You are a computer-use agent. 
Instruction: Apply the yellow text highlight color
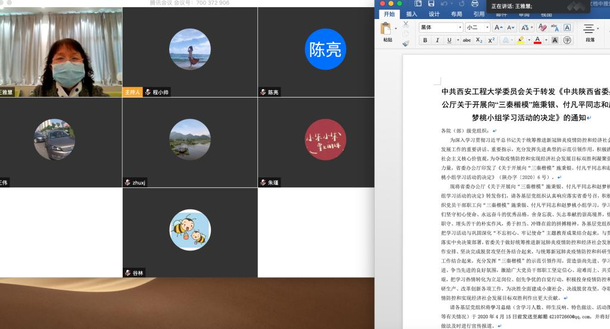point(520,40)
